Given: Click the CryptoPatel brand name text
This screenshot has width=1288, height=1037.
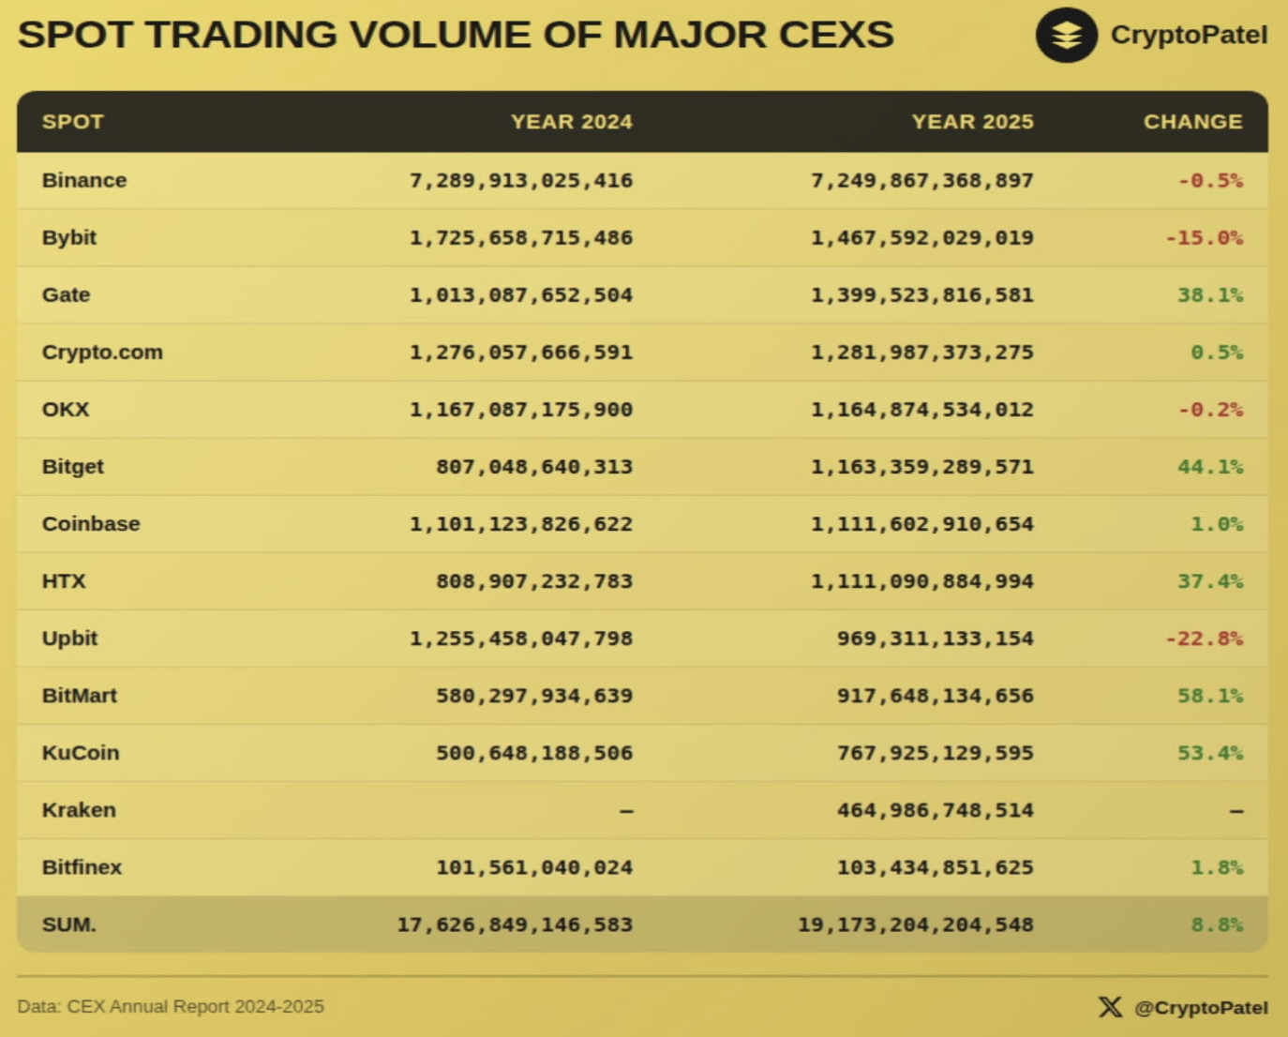Looking at the screenshot, I should 1189,35.
